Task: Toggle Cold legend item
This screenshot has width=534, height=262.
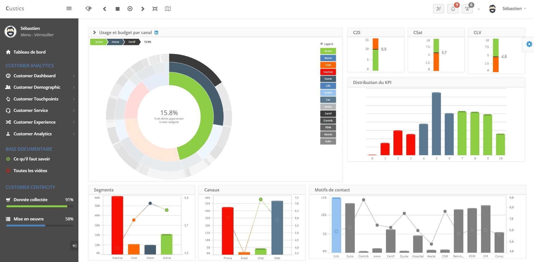Action: pos(328,65)
